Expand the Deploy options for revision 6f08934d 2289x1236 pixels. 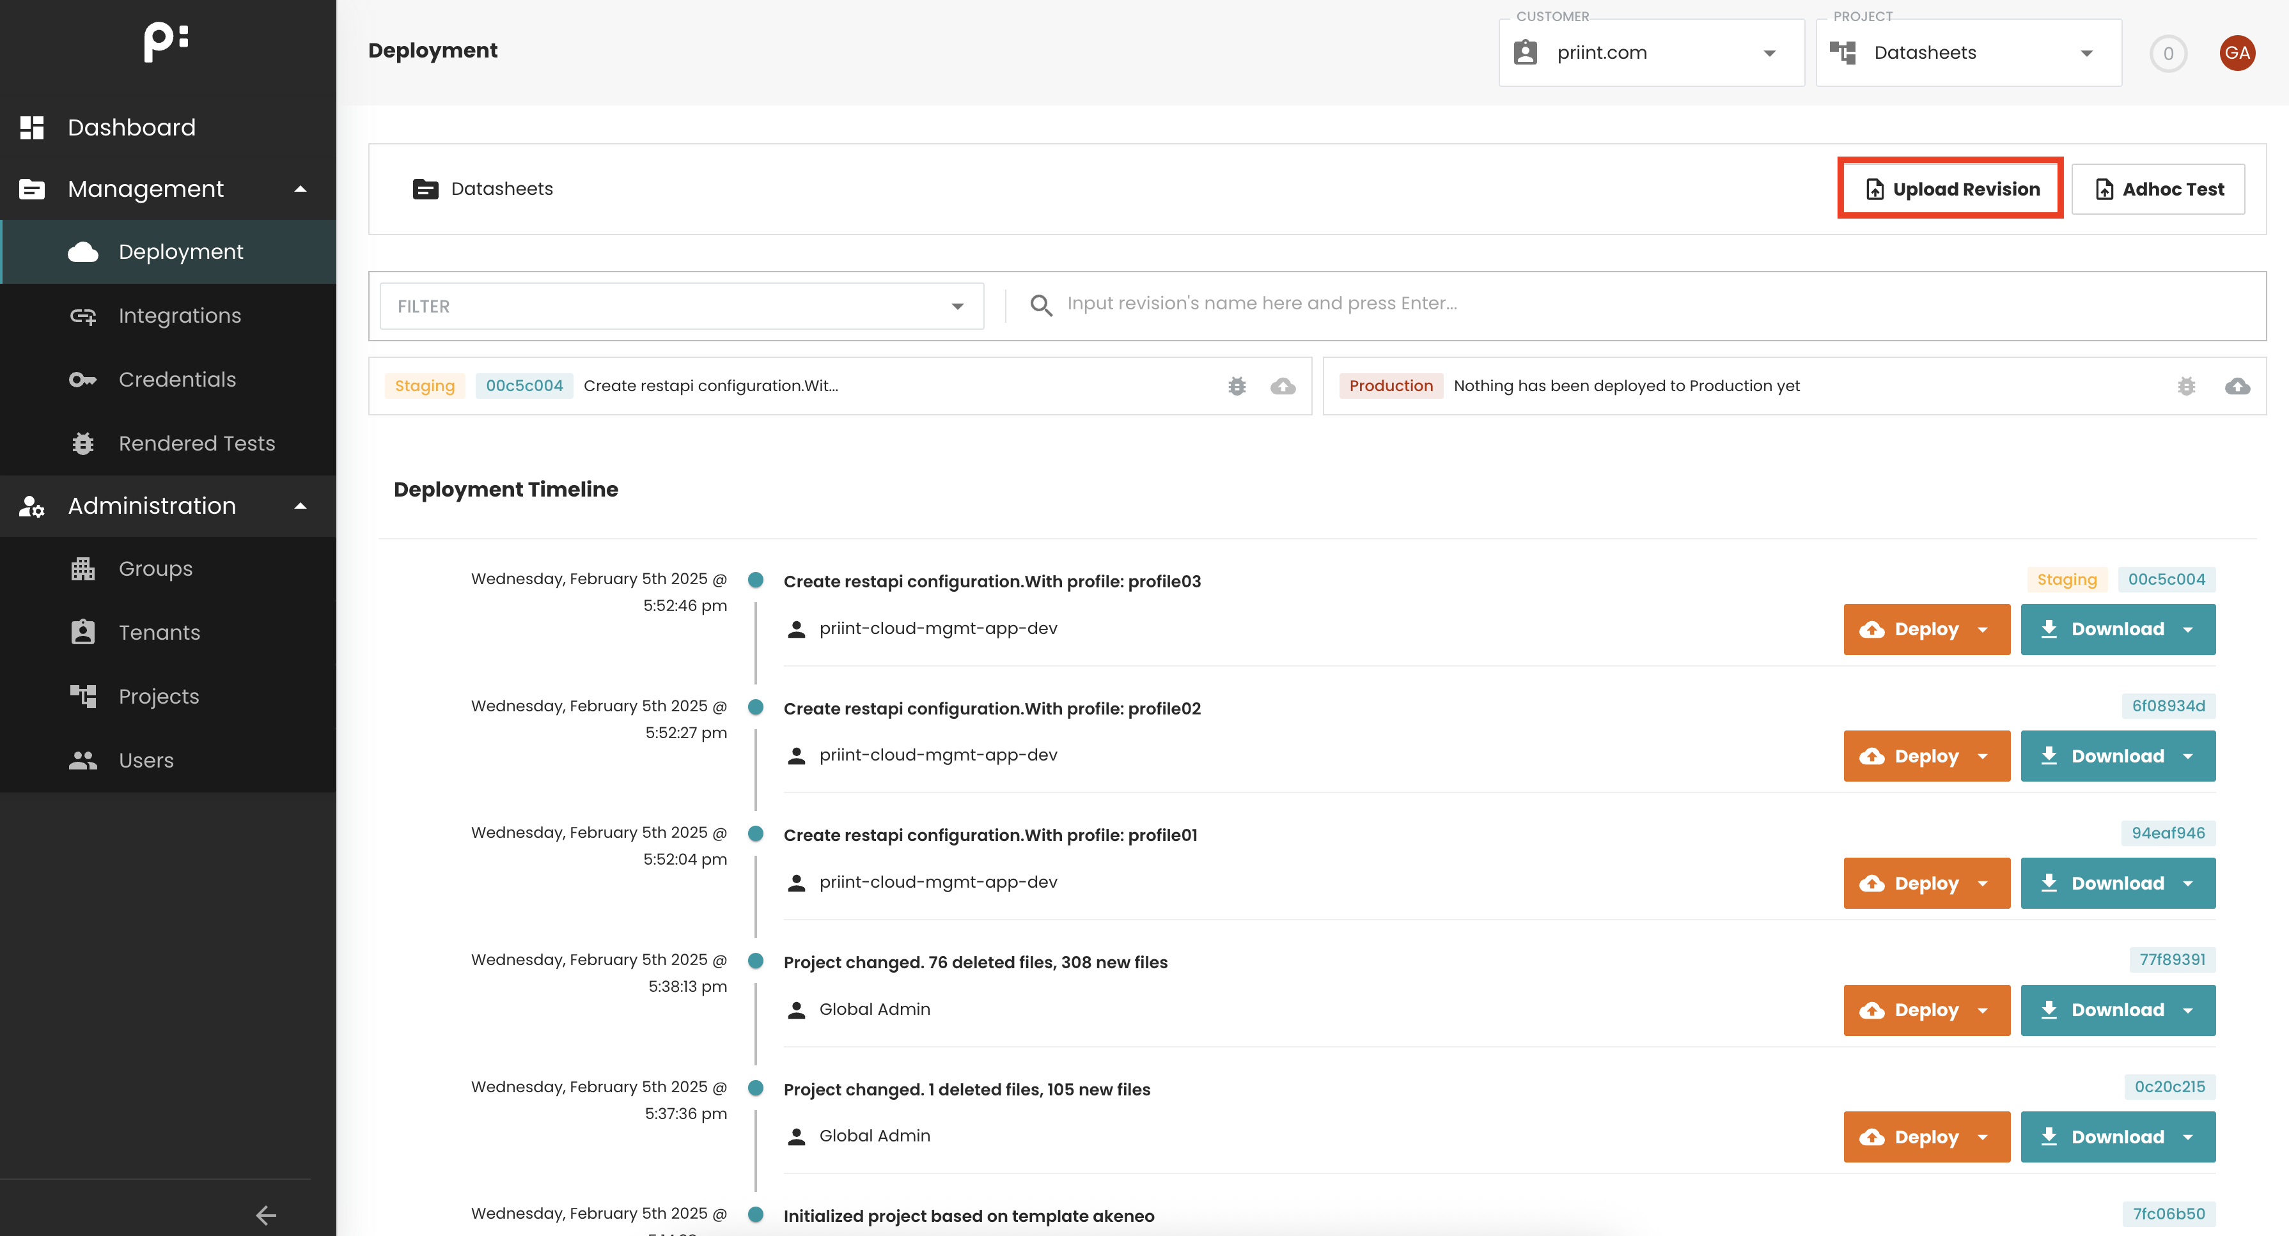click(x=1984, y=755)
